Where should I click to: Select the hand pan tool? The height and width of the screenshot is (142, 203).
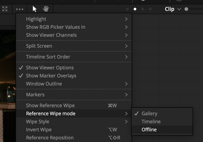pos(46,9)
